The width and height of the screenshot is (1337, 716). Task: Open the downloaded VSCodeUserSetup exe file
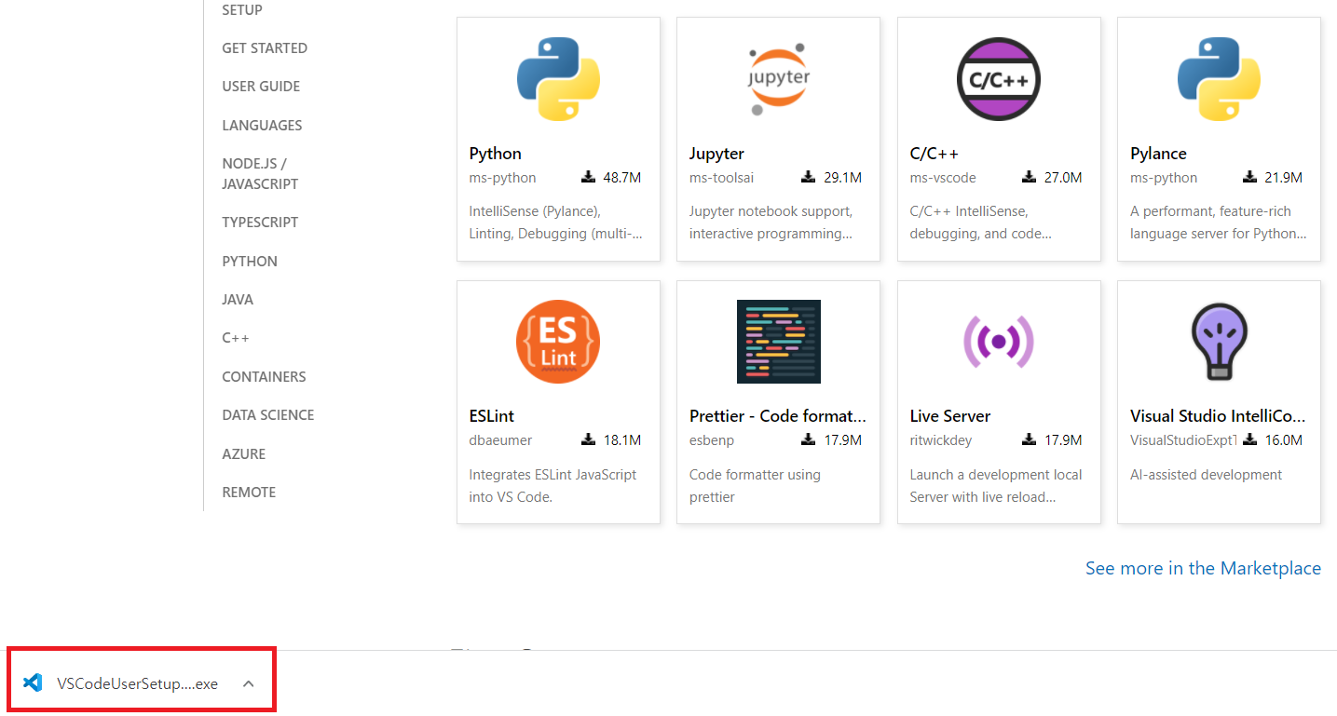point(137,683)
